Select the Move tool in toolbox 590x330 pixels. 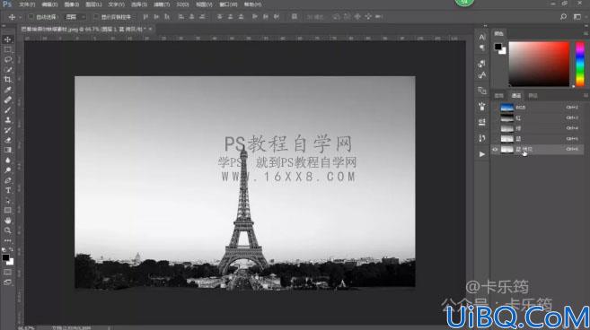coord(7,39)
